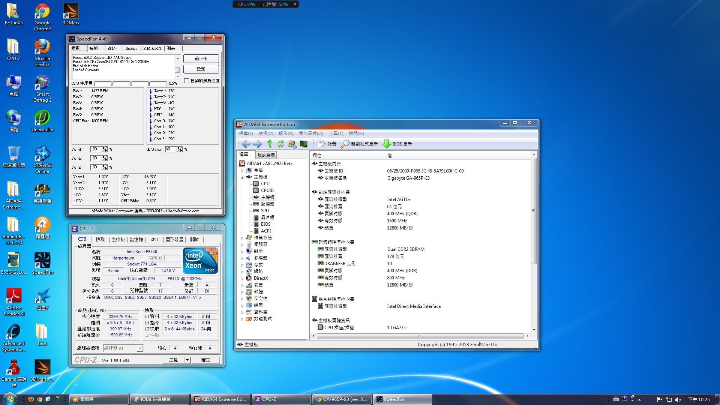Expand the 伺服器 tree node
Image resolution: width=720 pixels, height=405 pixels.
242,244
